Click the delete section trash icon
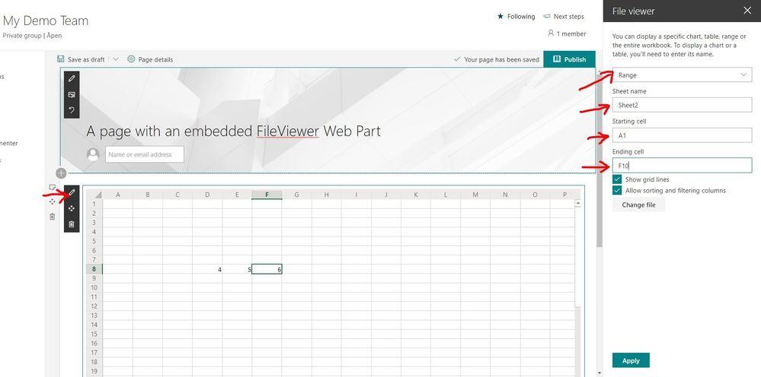761x377 pixels. (x=53, y=217)
